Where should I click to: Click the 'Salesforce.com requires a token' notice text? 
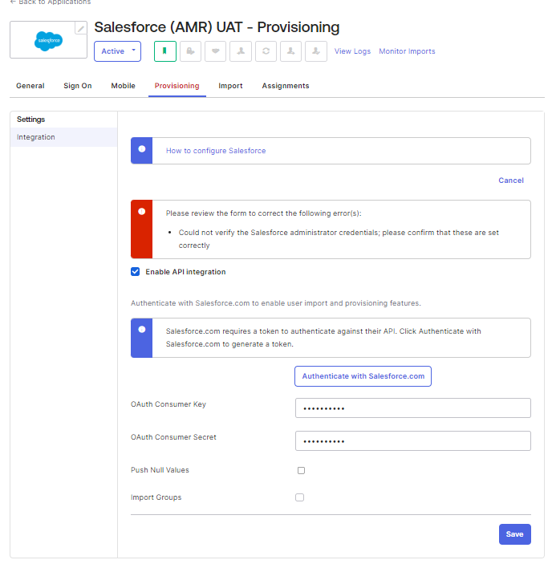(x=323, y=338)
